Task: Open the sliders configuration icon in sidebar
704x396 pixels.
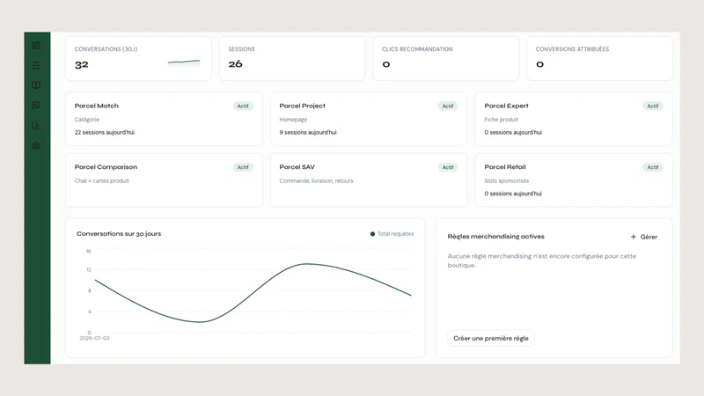Action: [36, 65]
